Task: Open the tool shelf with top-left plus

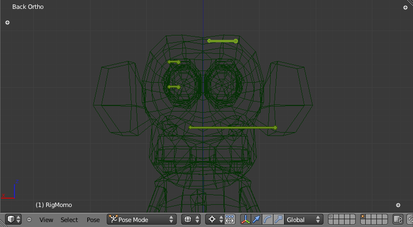Action: tap(7, 23)
